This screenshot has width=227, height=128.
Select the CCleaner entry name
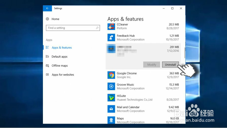[122, 24]
